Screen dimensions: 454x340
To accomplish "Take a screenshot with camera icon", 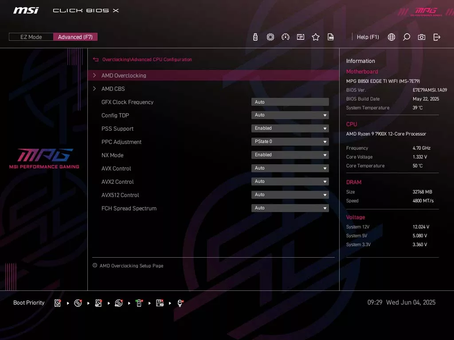I will [422, 37].
